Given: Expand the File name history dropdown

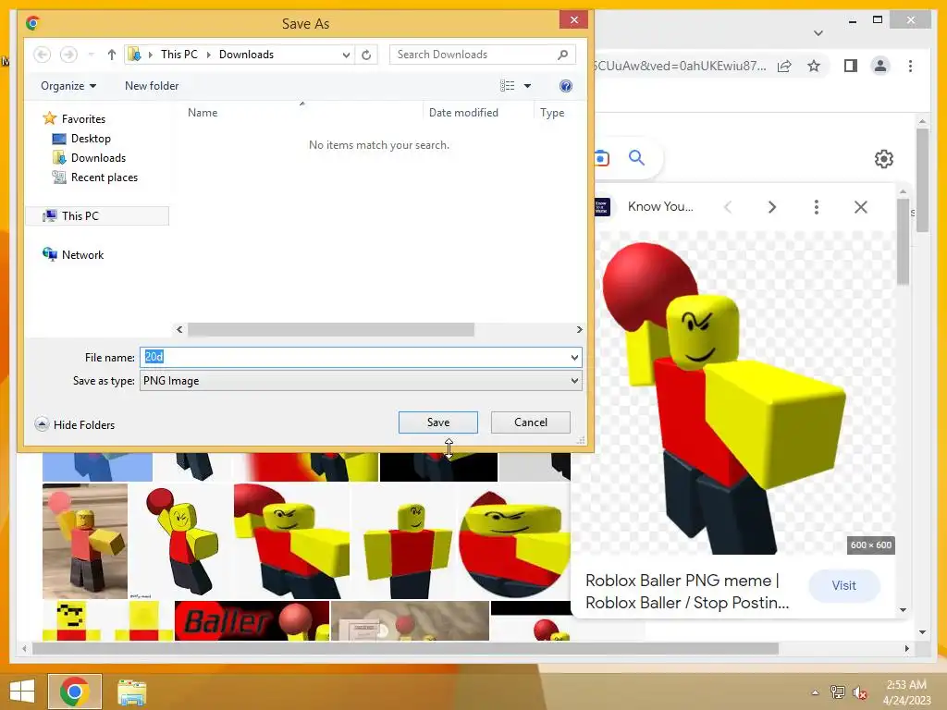Looking at the screenshot, I should pyautogui.click(x=574, y=358).
